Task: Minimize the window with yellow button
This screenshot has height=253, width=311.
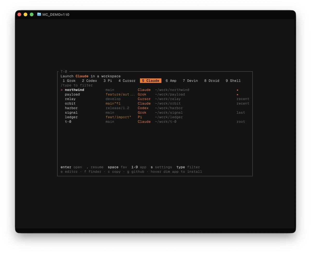Action: (x=25, y=14)
